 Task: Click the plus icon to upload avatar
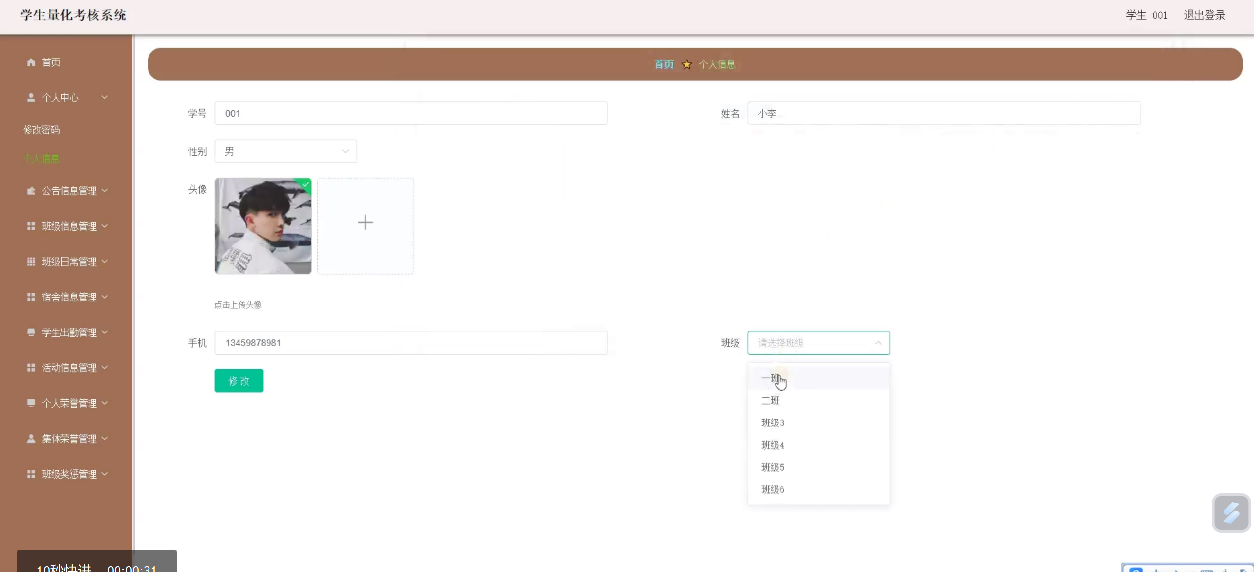365,223
